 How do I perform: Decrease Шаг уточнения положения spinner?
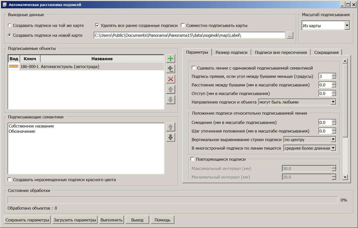point(334,133)
